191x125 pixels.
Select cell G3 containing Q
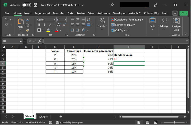click(x=129, y=59)
